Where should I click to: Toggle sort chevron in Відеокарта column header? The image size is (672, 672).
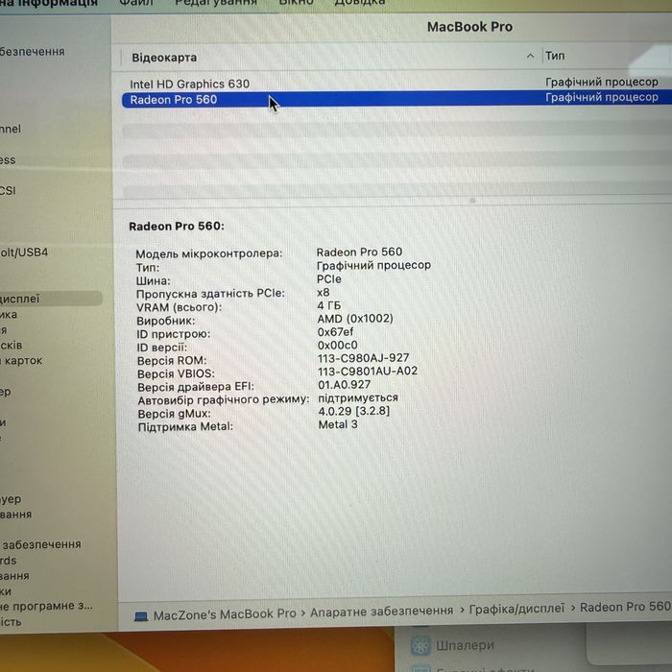530,56
